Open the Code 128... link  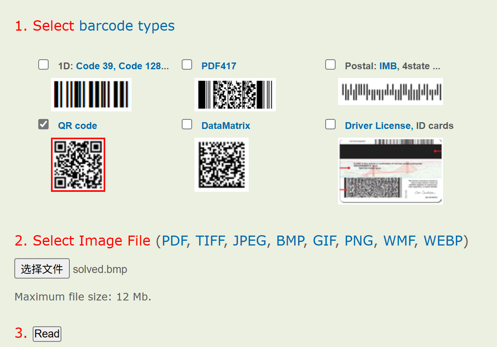[144, 66]
